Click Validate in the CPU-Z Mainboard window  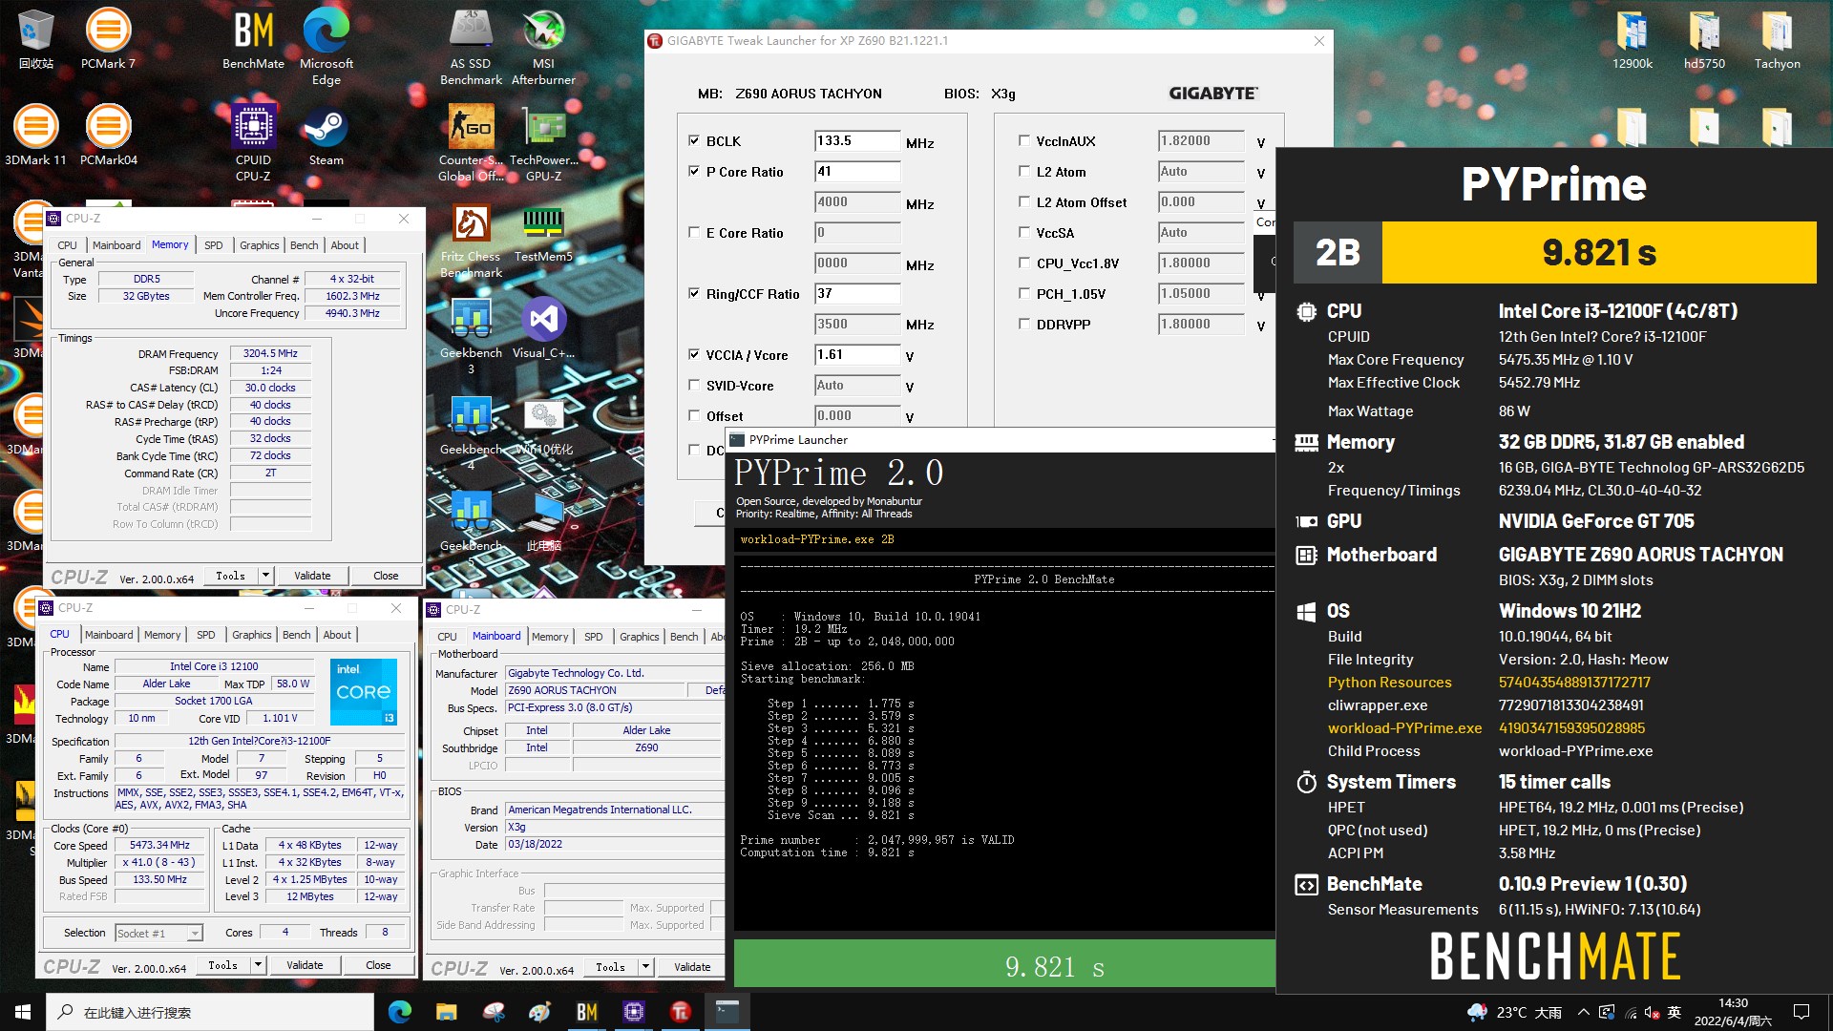point(692,967)
